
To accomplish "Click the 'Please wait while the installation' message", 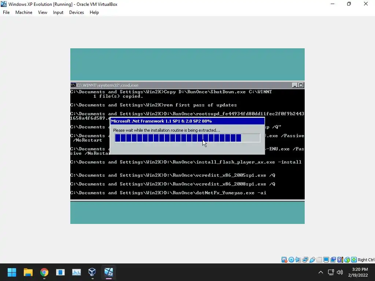I will point(167,130).
